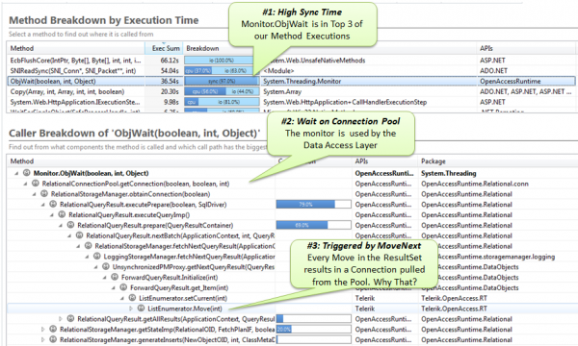Expand the RelationalStorageManager.getStateImp node
578x346 pixels.
tap(43, 329)
